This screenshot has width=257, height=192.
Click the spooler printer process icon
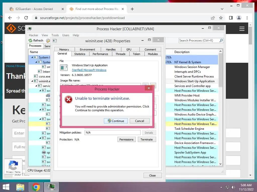click(44, 152)
